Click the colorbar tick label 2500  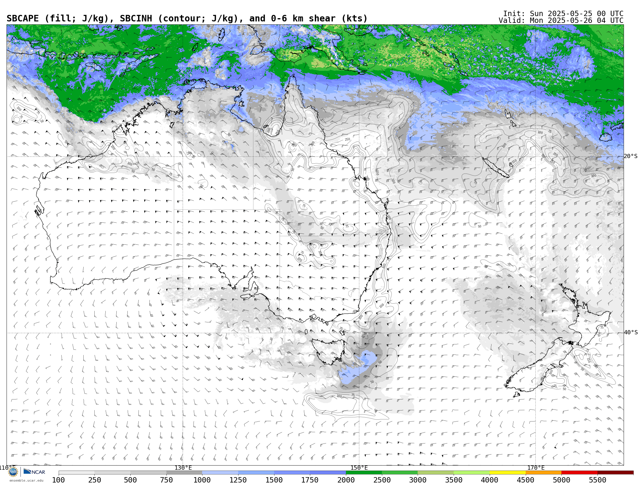382,480
